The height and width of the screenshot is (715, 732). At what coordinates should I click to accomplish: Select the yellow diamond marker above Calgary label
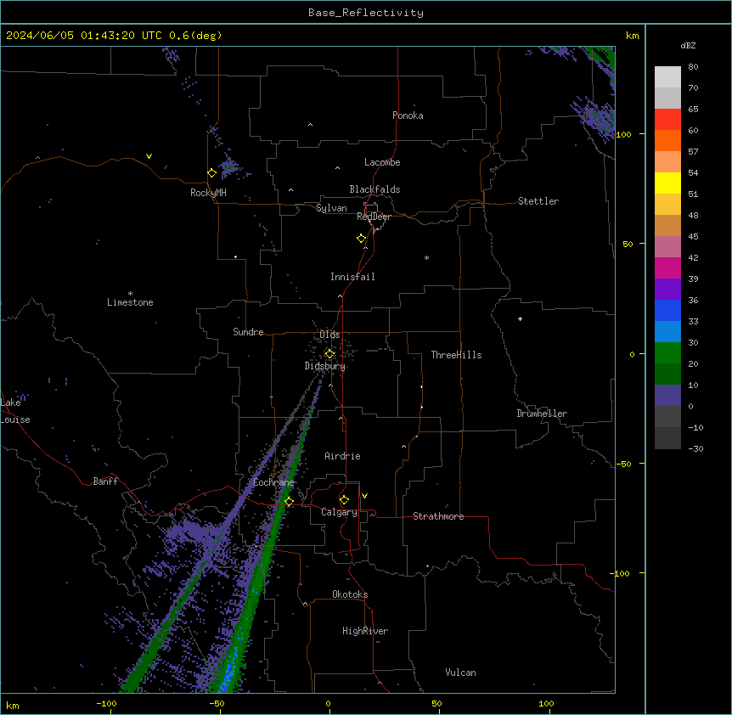pos(344,500)
